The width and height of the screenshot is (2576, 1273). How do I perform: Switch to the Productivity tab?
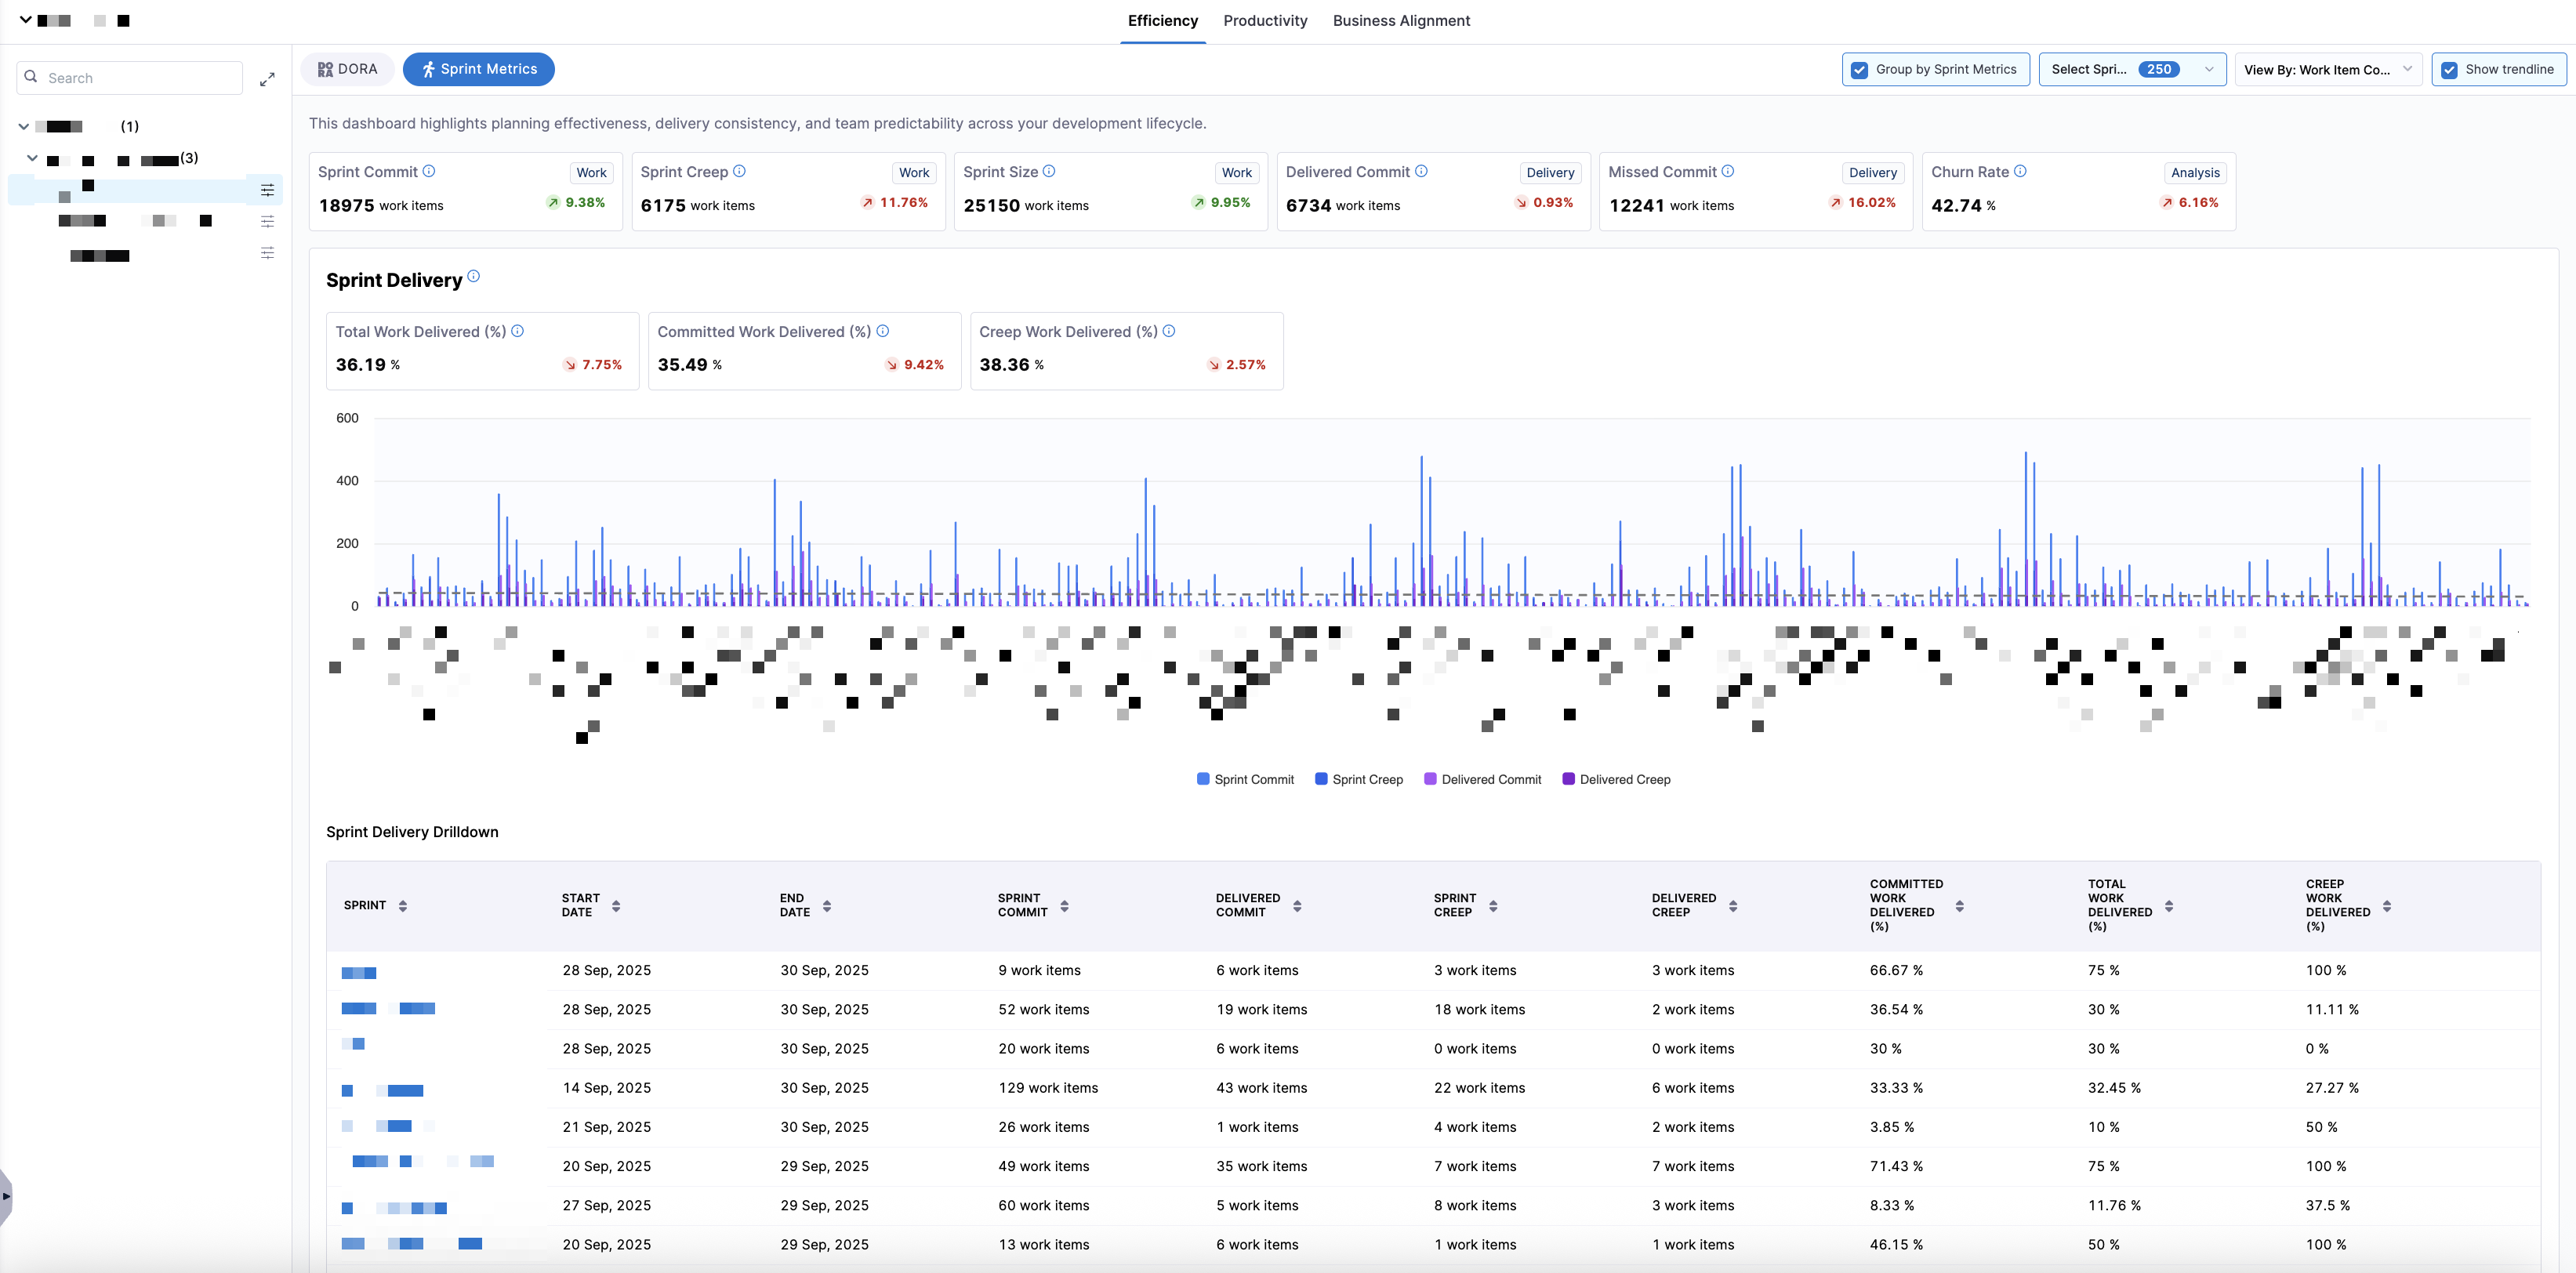click(x=1265, y=21)
